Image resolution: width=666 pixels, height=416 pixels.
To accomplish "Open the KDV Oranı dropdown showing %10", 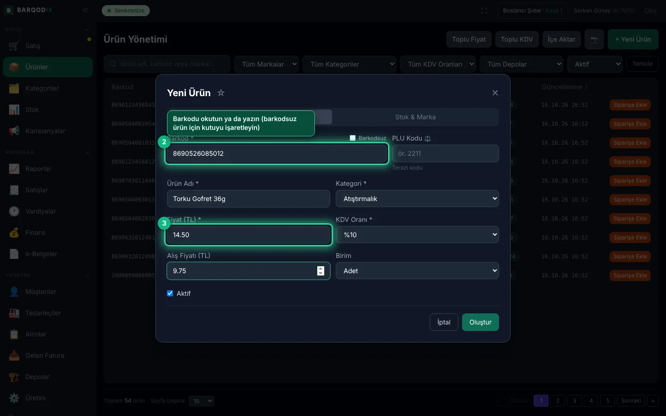I will (417, 235).
